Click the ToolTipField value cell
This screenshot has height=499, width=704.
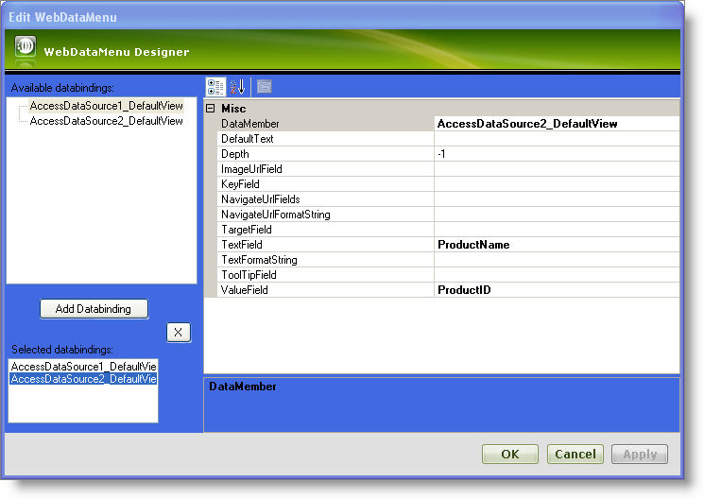[x=557, y=275]
